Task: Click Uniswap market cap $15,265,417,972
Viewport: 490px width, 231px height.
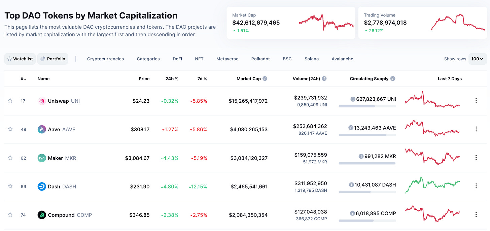Action: [x=248, y=101]
